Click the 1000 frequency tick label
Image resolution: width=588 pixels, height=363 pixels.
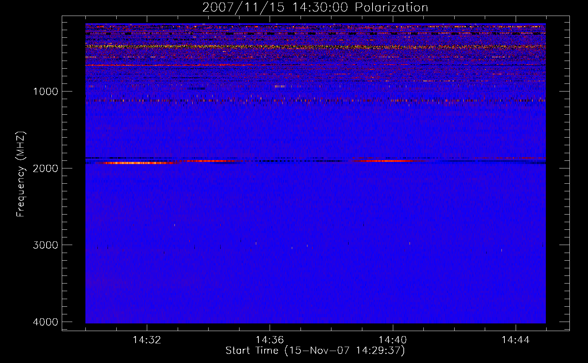tap(45, 91)
